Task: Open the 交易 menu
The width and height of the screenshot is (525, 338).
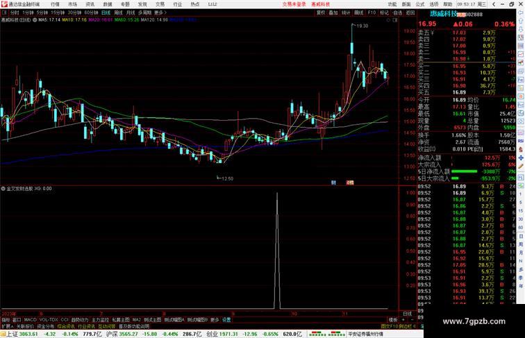Action: pyautogui.click(x=160, y=4)
